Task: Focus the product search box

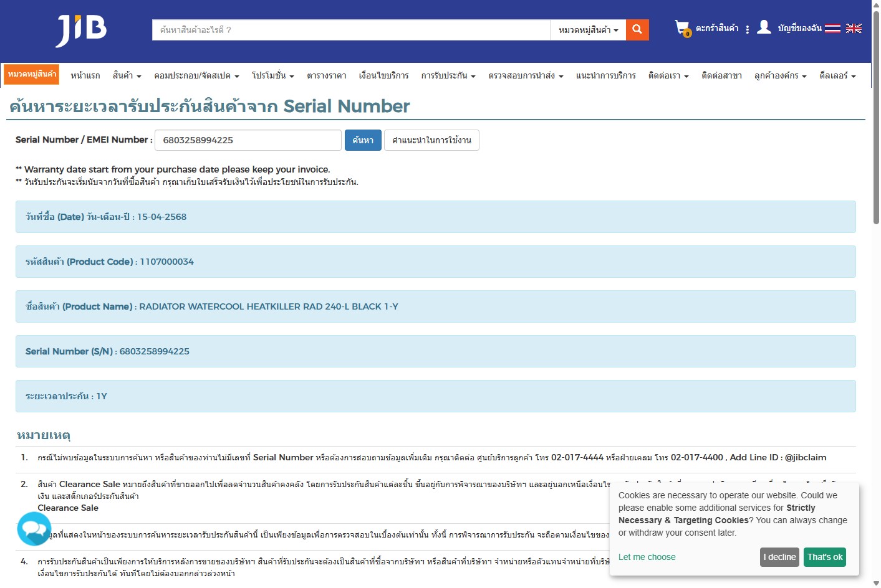Action: (x=352, y=29)
